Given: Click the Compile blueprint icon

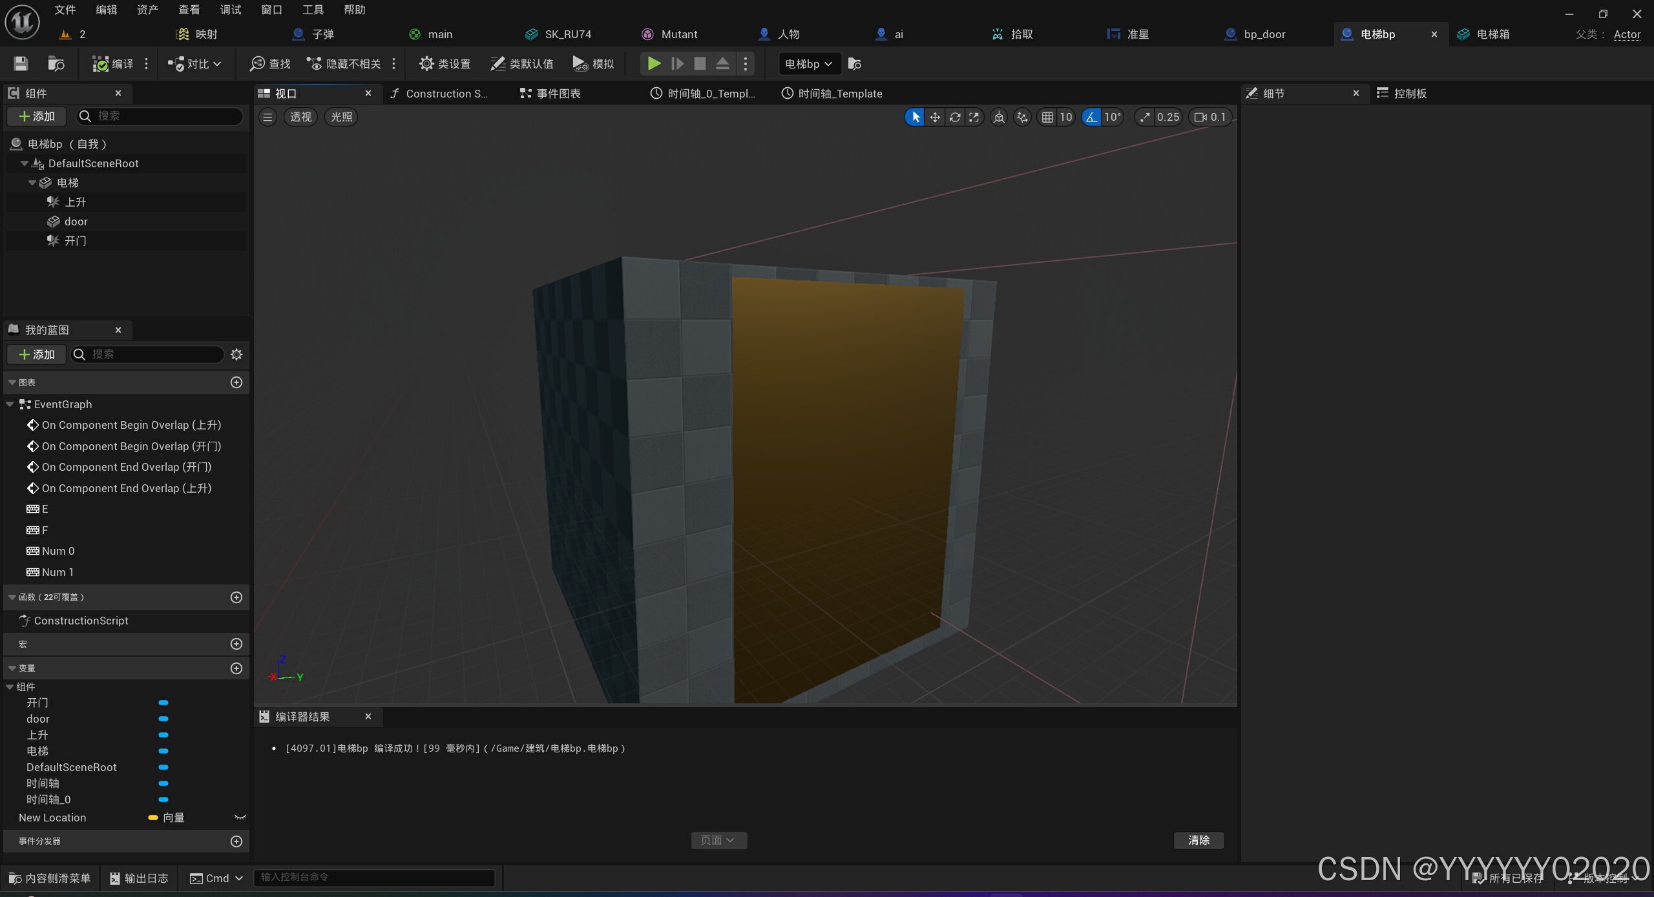Looking at the screenshot, I should (100, 64).
